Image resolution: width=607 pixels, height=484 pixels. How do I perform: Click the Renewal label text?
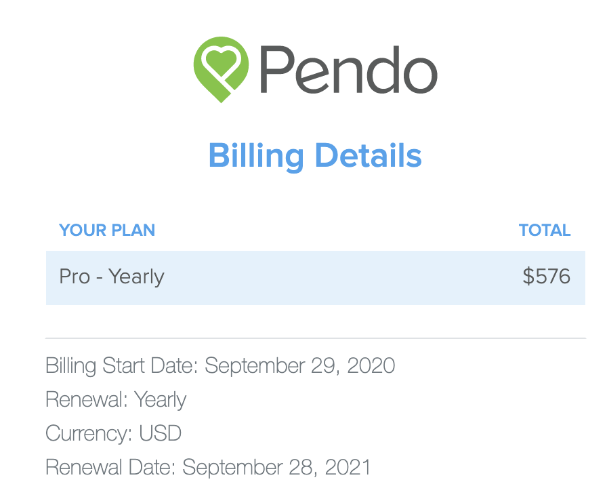pyautogui.click(x=87, y=399)
